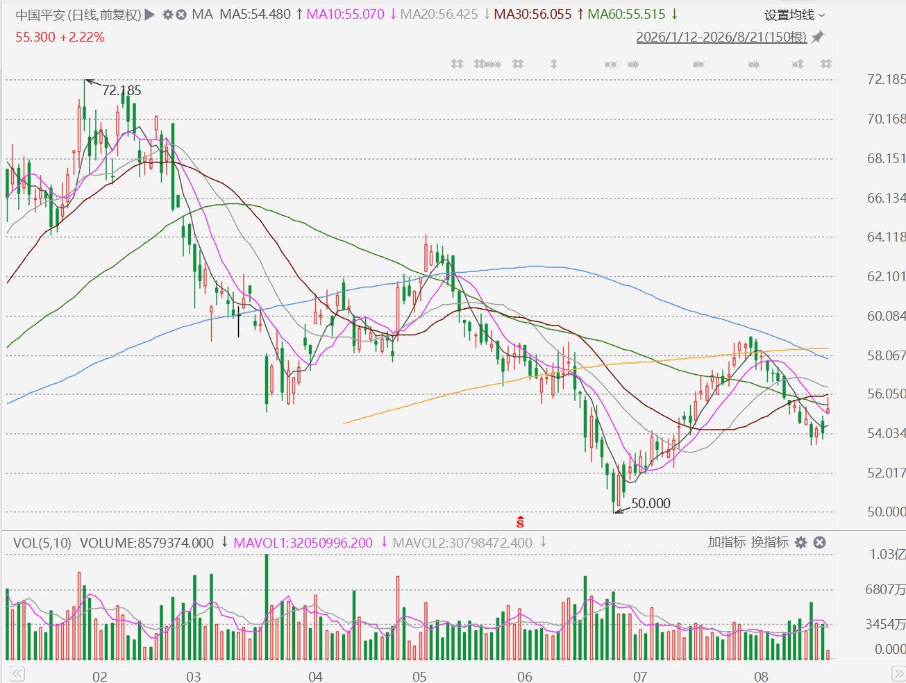Image resolution: width=906 pixels, height=683 pixels.
Task: Click the 换指标 button
Action: point(769,542)
